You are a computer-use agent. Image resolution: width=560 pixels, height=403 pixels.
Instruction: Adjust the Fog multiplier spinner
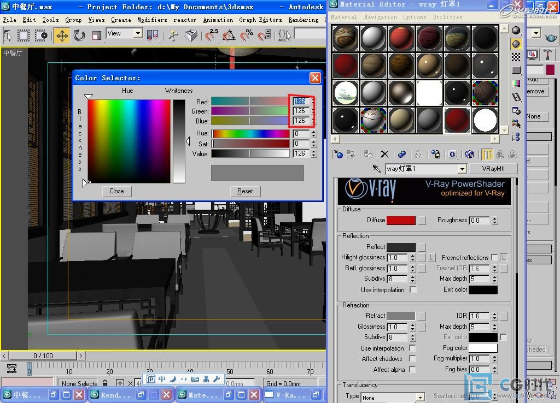[494, 358]
